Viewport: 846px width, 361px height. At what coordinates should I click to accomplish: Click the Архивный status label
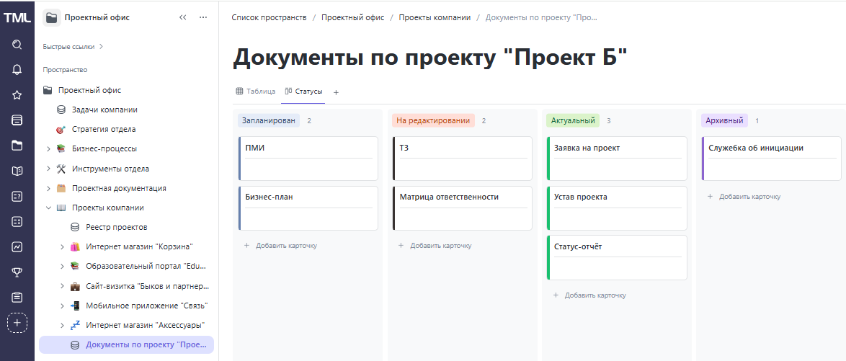[x=725, y=120]
